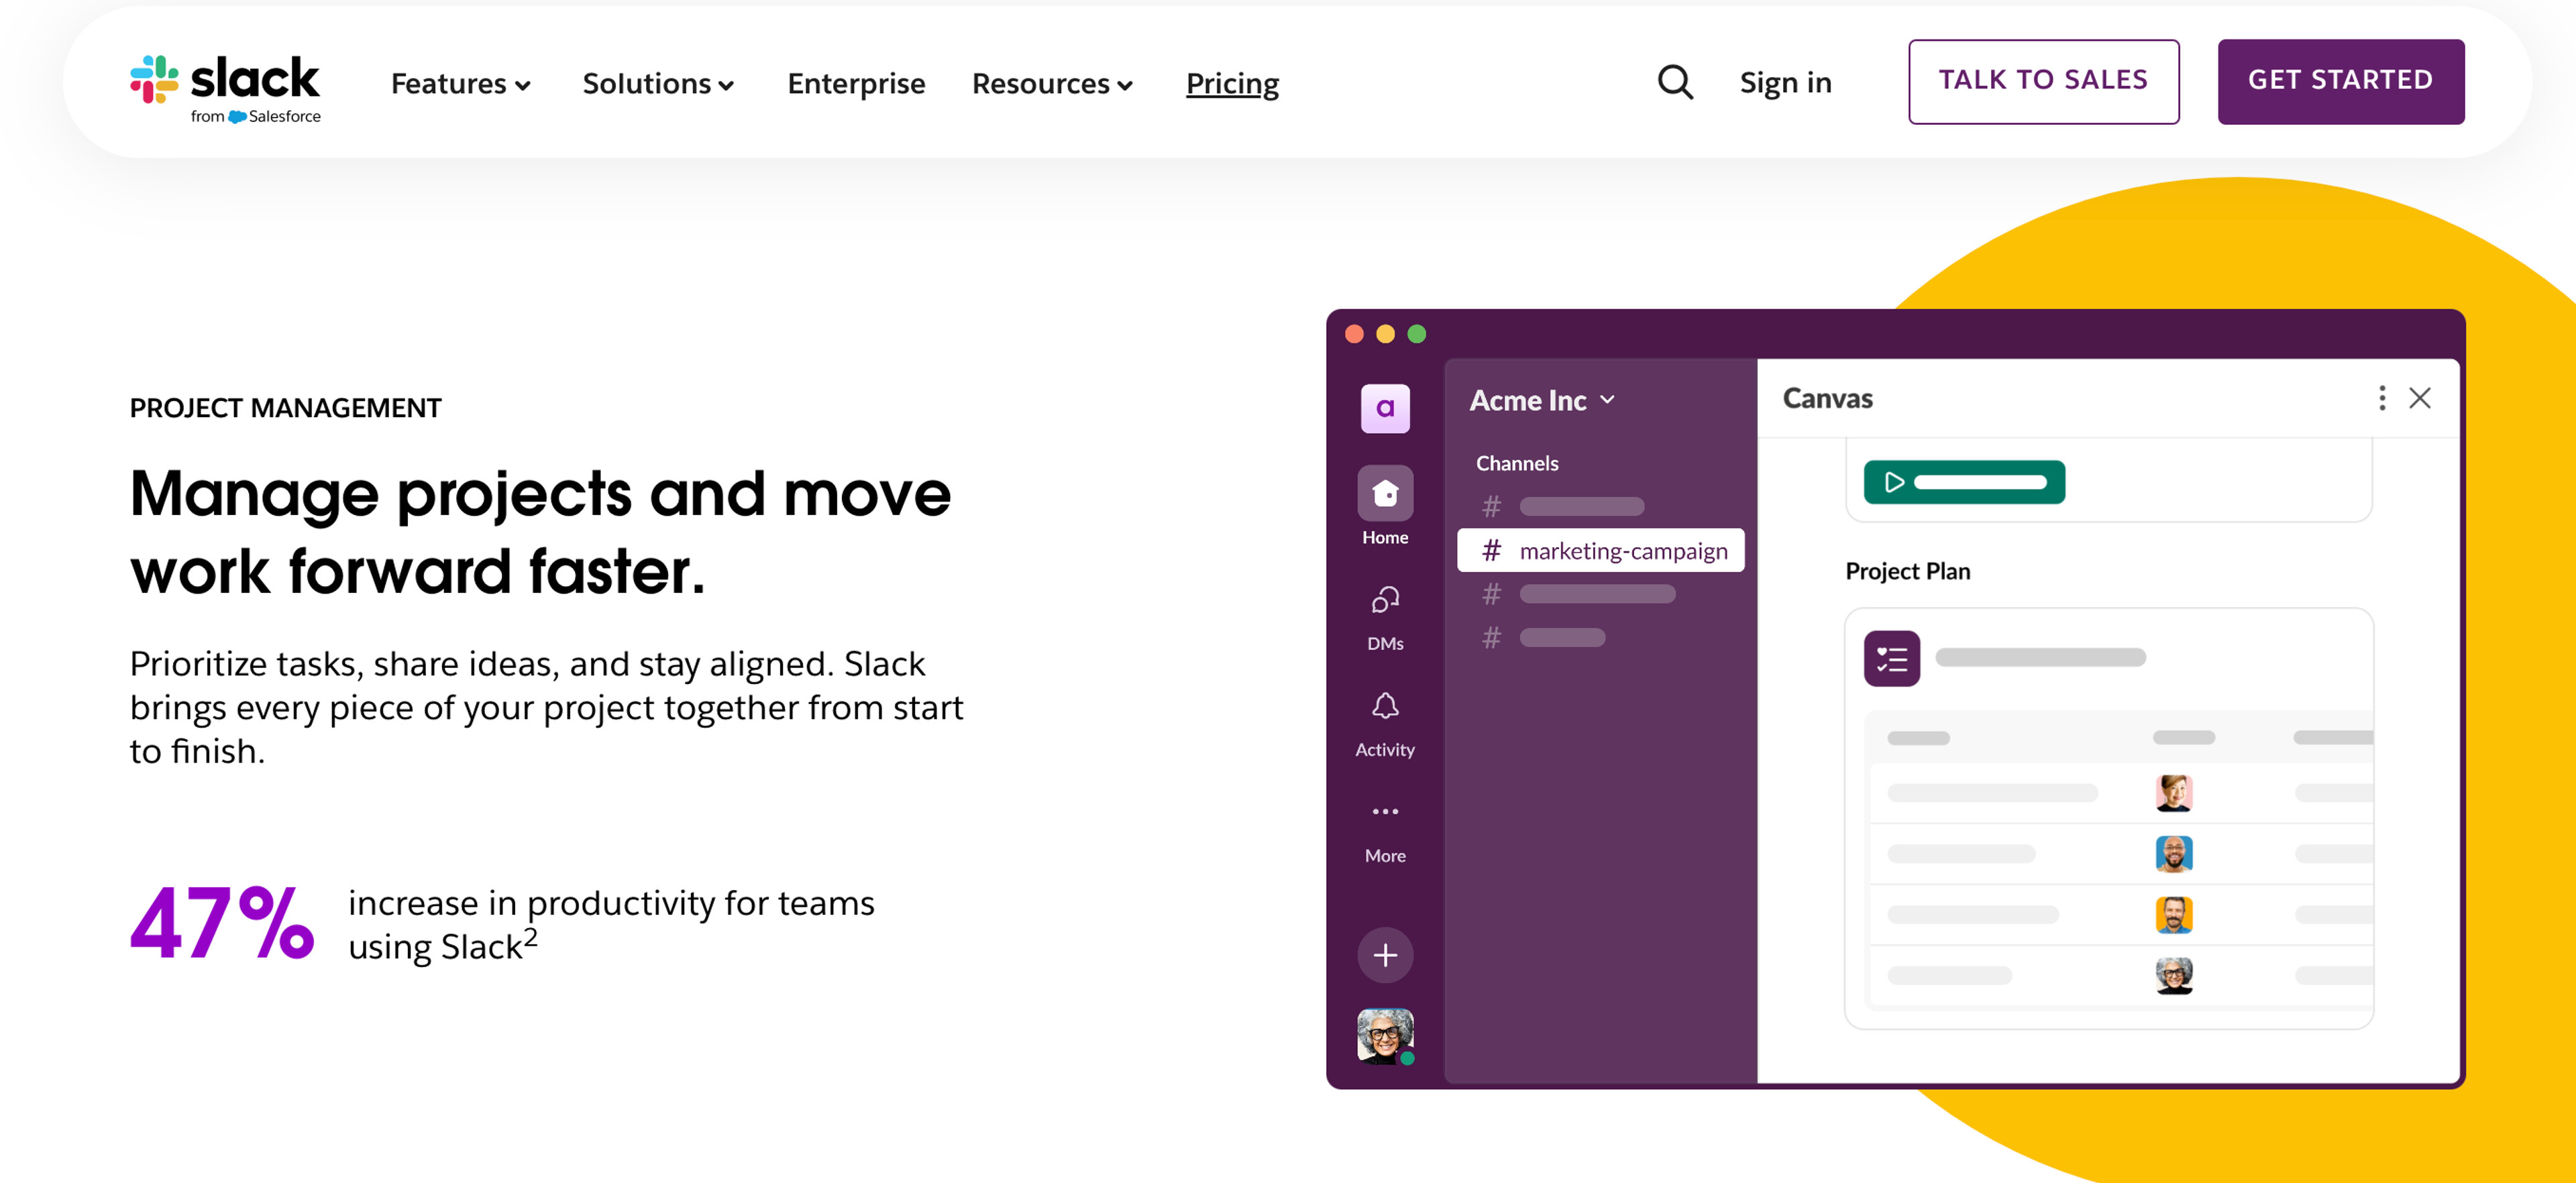Select the Home sidebar icon

[1385, 493]
